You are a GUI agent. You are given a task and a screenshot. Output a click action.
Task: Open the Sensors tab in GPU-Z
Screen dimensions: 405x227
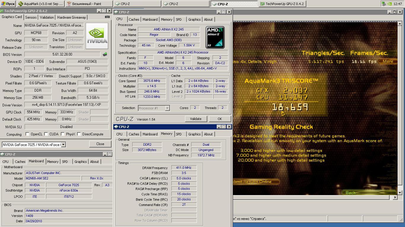click(31, 17)
